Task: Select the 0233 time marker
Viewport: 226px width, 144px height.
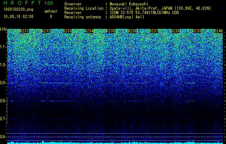Action: (68, 31)
